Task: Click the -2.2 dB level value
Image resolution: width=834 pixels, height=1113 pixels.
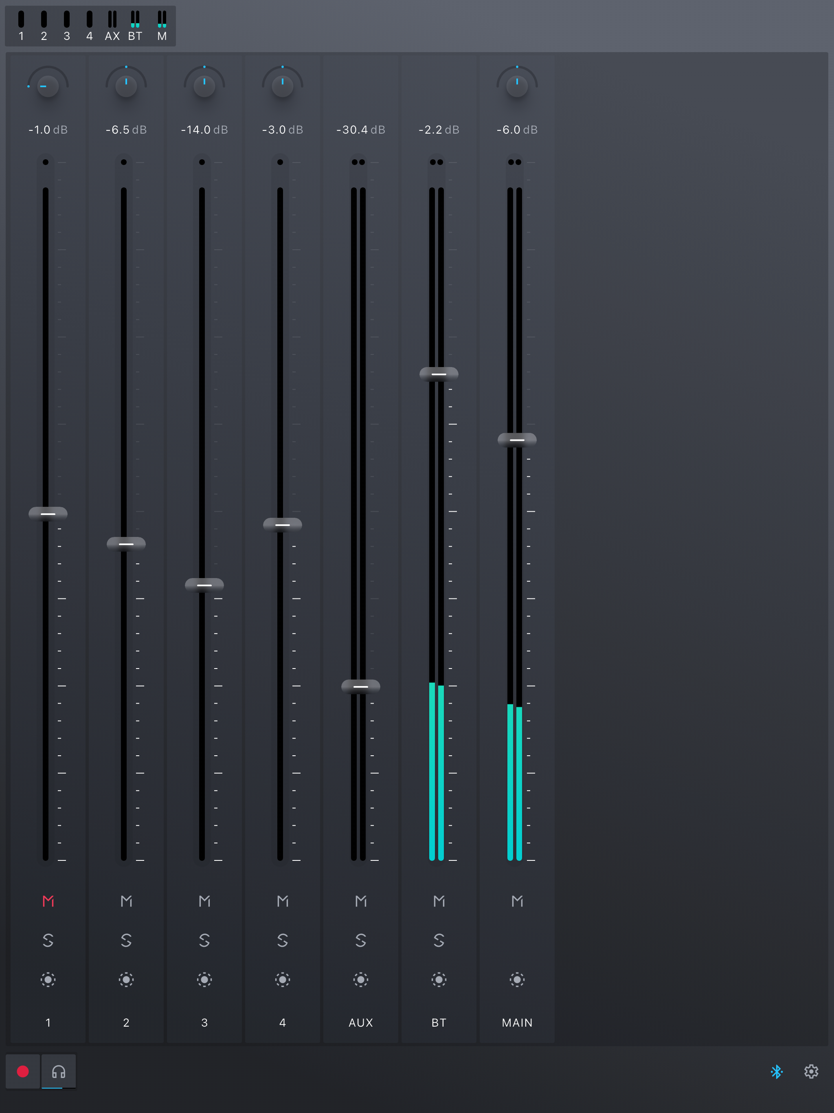Action: pos(439,130)
